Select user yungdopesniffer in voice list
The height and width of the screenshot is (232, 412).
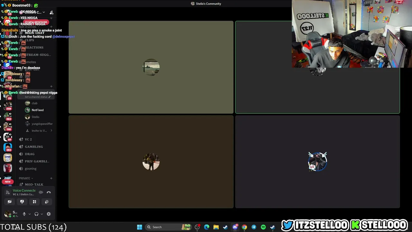click(39, 124)
